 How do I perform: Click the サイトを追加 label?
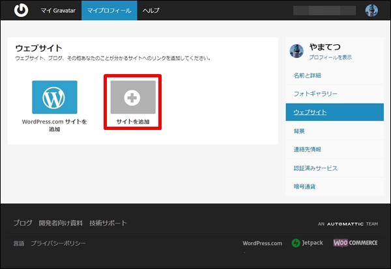click(133, 122)
